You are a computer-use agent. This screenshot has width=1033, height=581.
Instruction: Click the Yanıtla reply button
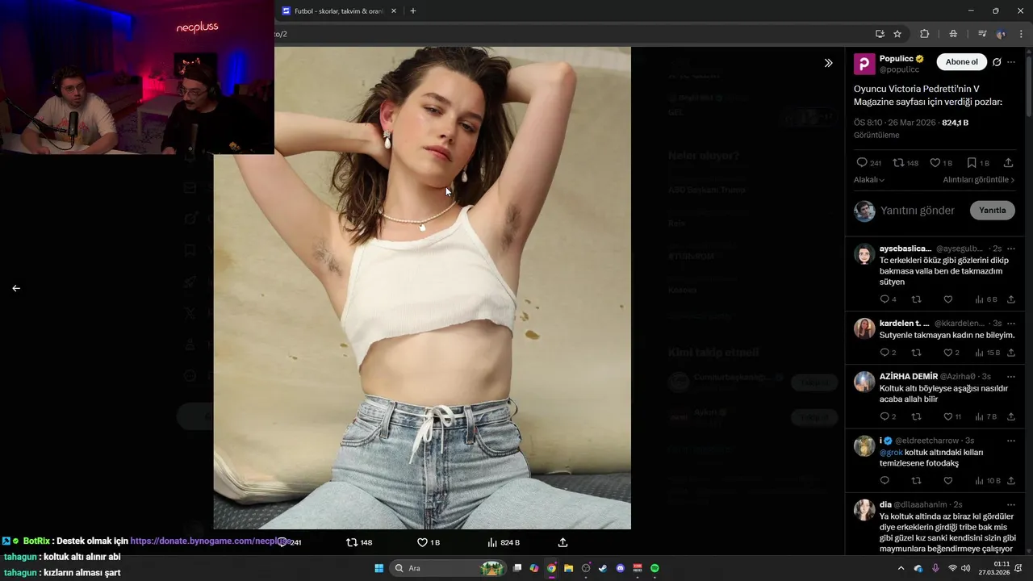coord(992,211)
